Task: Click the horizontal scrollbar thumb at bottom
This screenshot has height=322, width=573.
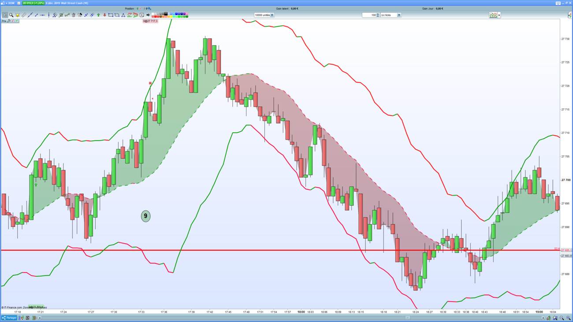Action: (x=408, y=318)
